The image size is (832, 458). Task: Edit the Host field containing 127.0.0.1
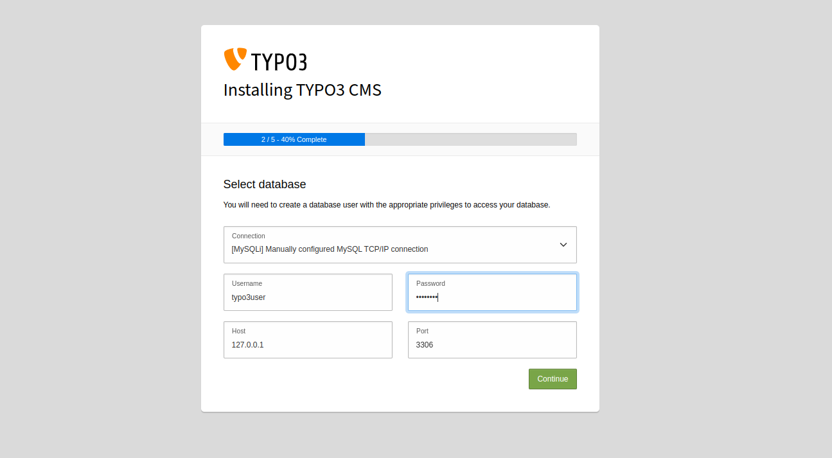pos(308,340)
